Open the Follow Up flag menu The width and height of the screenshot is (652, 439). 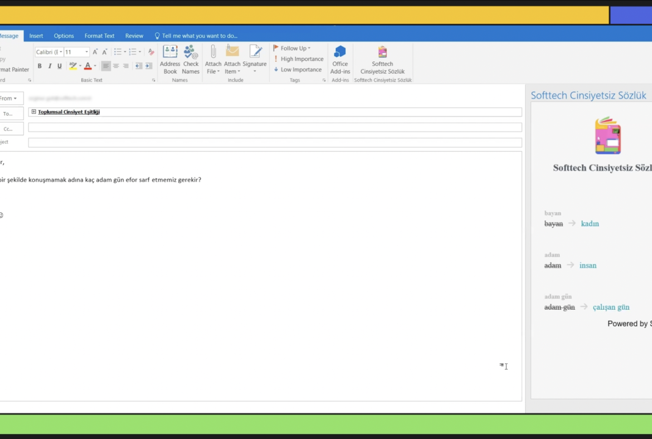[292, 48]
